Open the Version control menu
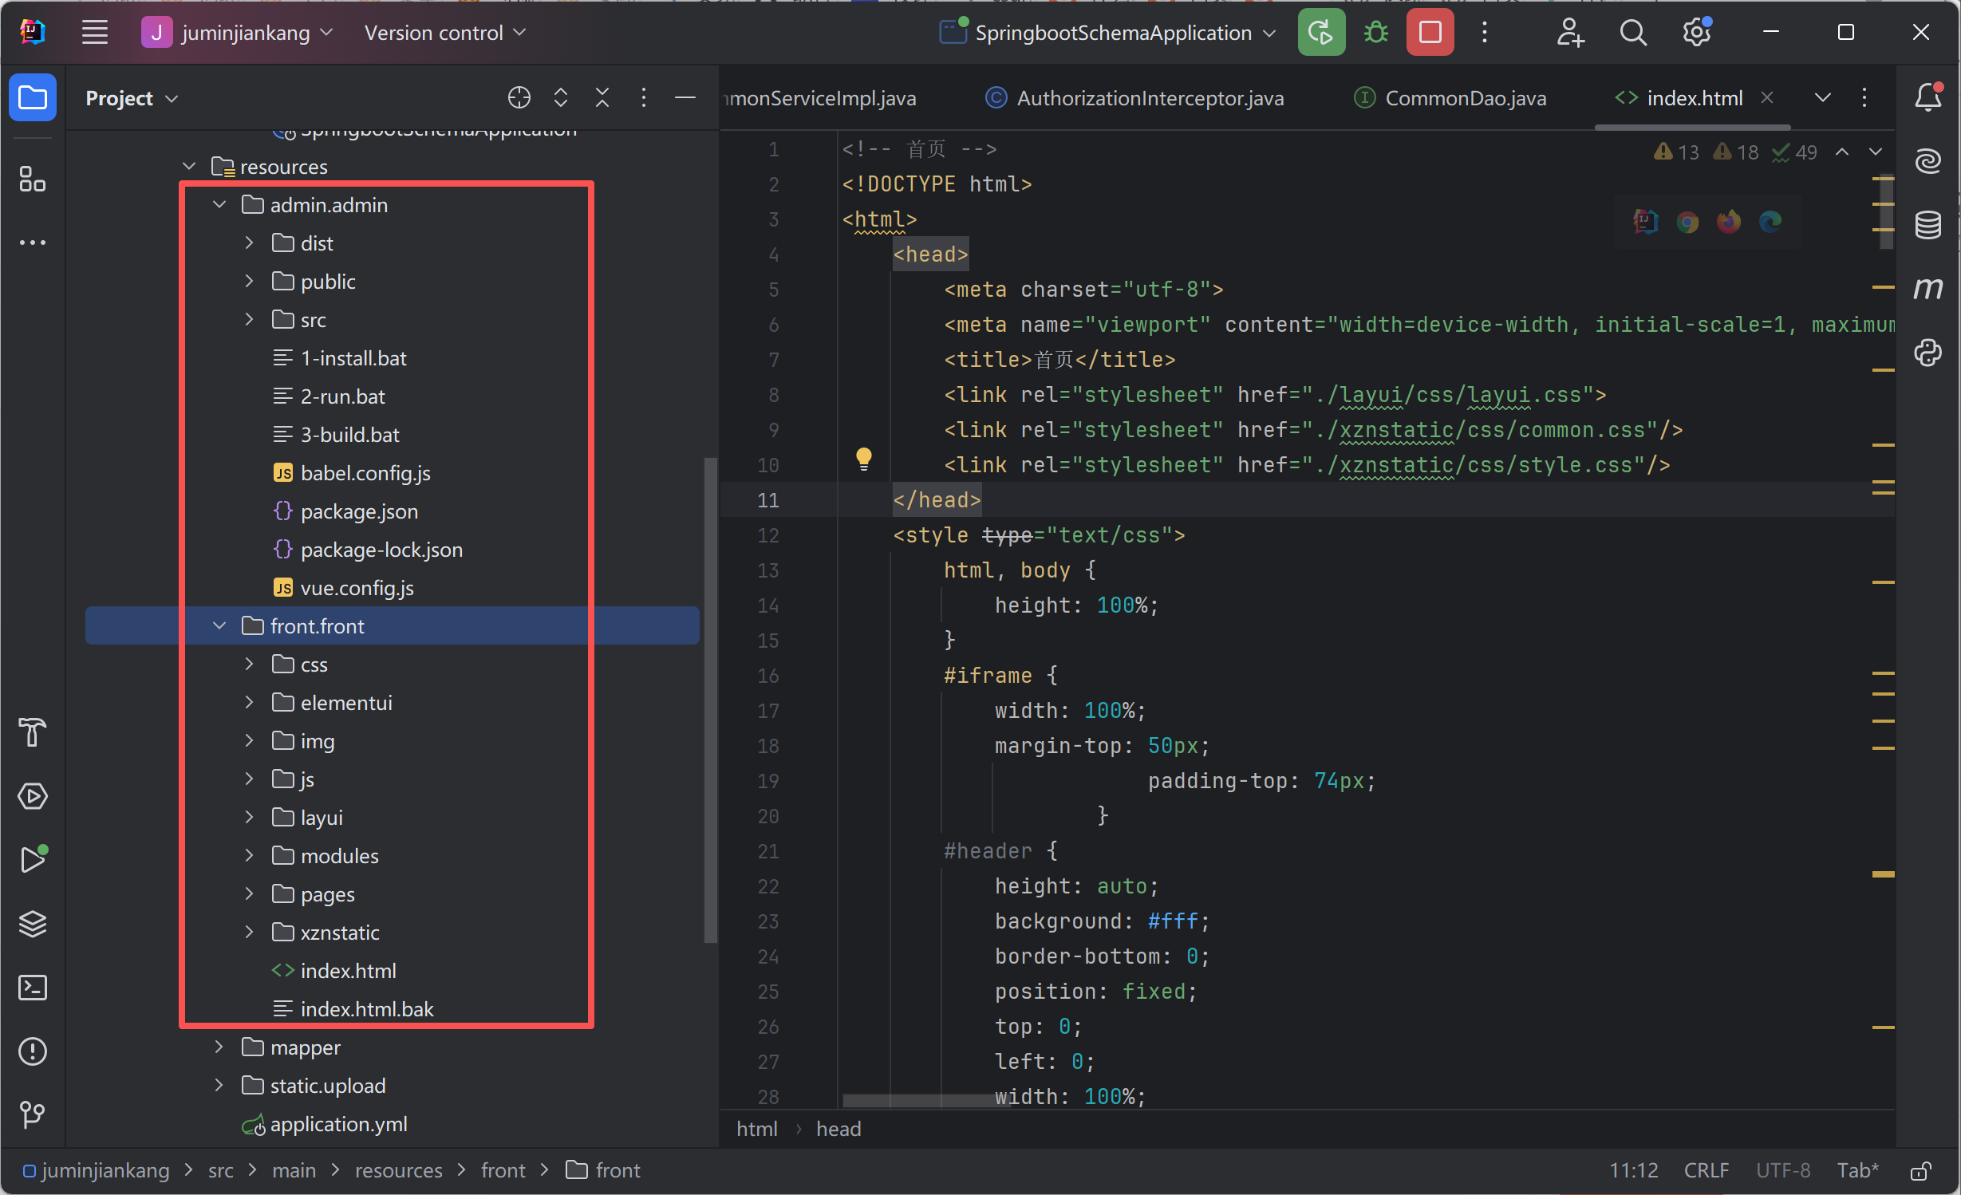Screen dimensions: 1961x1195 [x=444, y=33]
